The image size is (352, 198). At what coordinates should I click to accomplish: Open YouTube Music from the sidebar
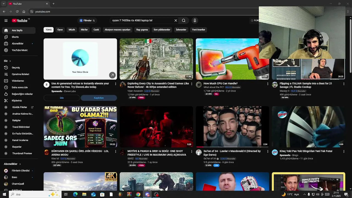coord(19,50)
